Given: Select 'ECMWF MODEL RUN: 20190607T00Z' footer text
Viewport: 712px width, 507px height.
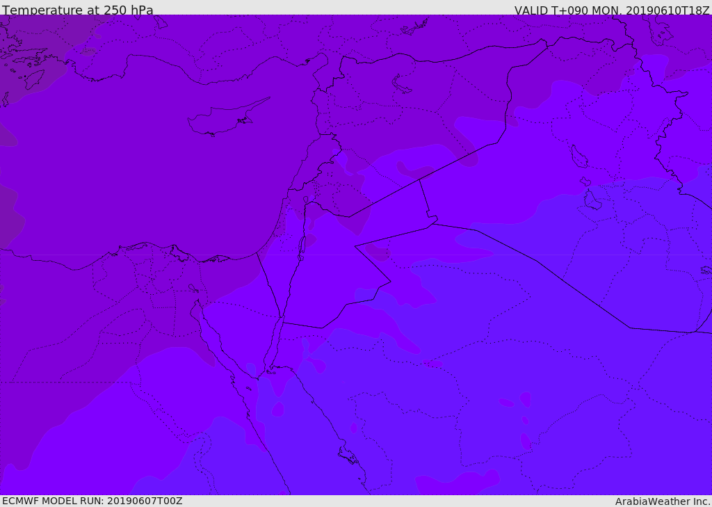Looking at the screenshot, I should click(92, 501).
